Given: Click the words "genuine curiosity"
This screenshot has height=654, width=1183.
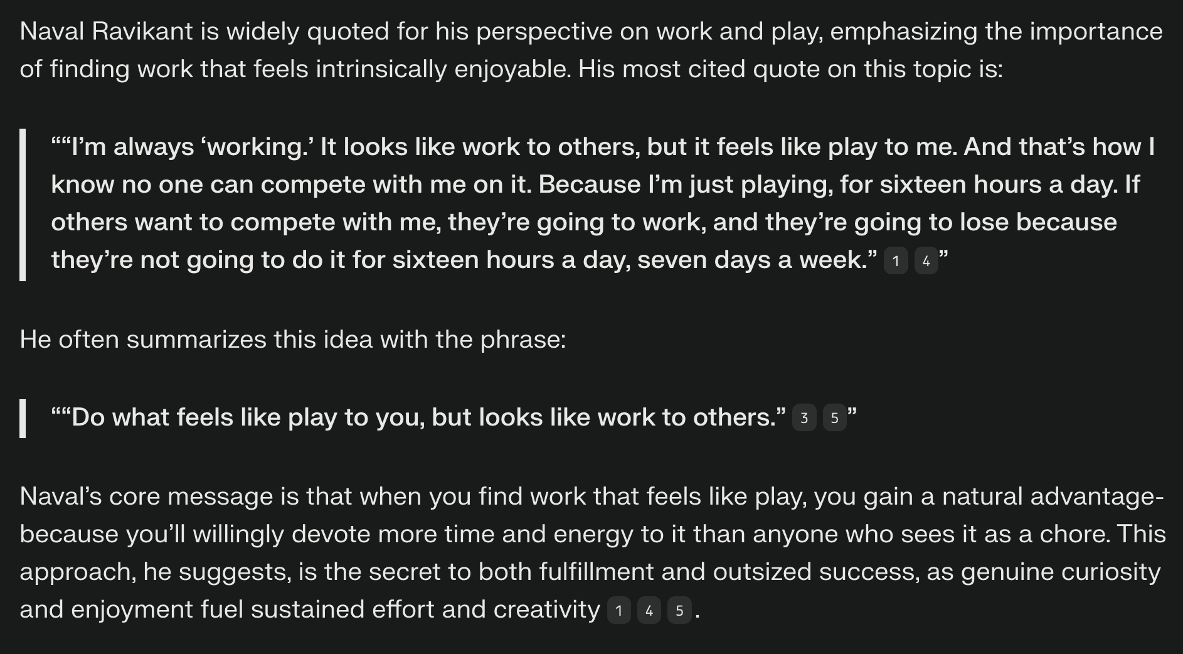Looking at the screenshot, I should coord(1061,572).
